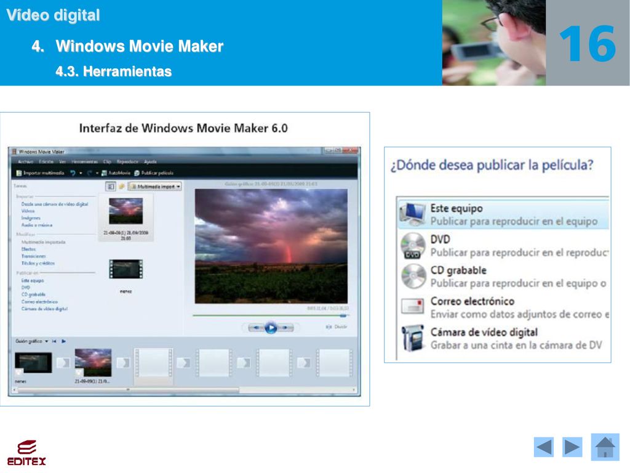Click the transition cell after the sunset clip
This screenshot has width=630, height=473.
click(123, 363)
